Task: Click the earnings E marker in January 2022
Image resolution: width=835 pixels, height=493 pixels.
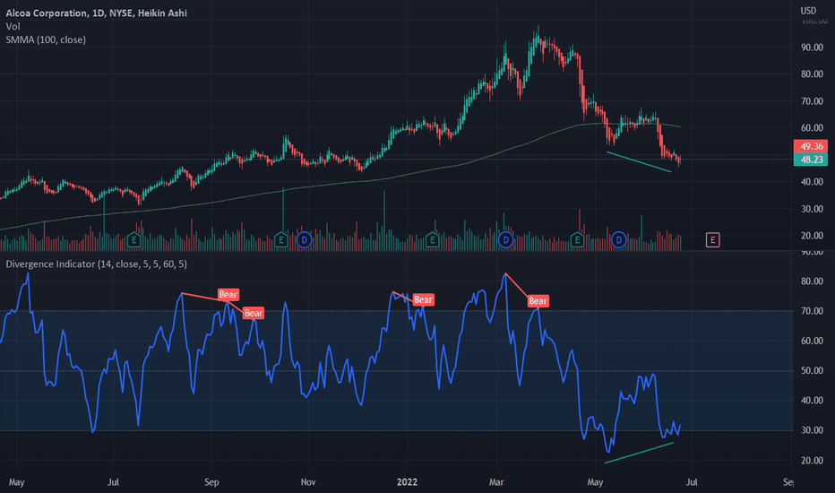Action: click(x=432, y=240)
